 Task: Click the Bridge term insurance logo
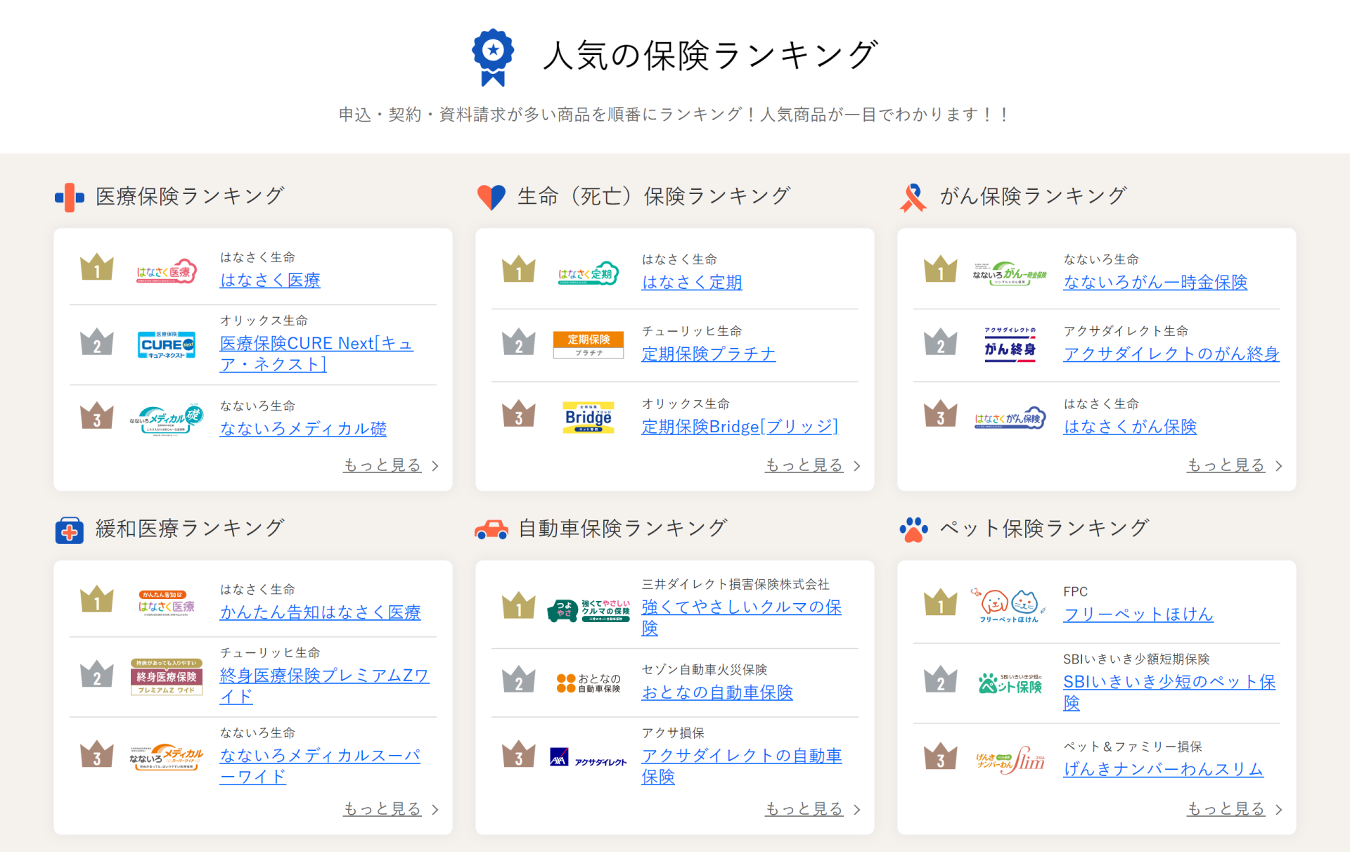pos(589,418)
